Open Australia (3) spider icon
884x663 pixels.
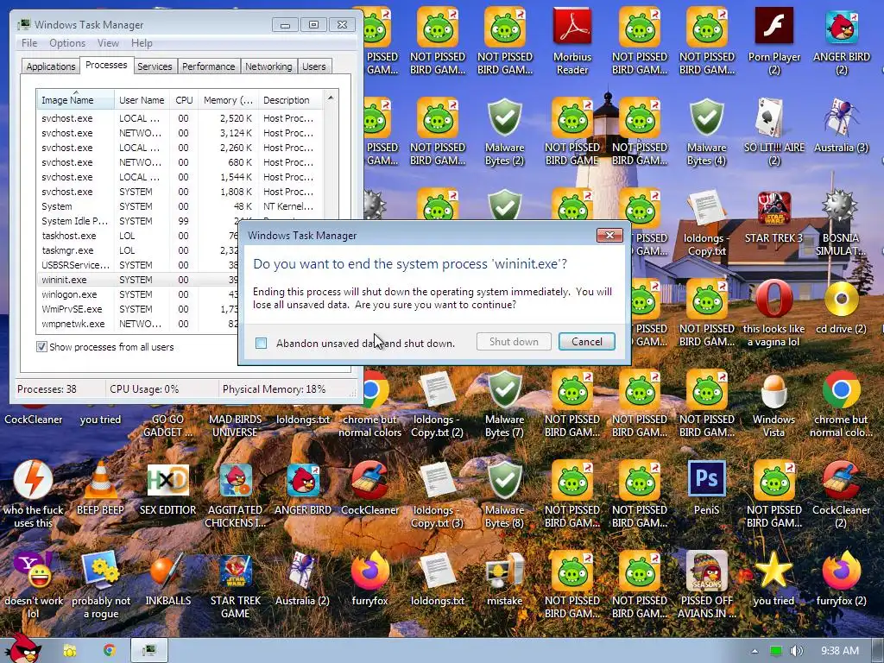pyautogui.click(x=841, y=125)
